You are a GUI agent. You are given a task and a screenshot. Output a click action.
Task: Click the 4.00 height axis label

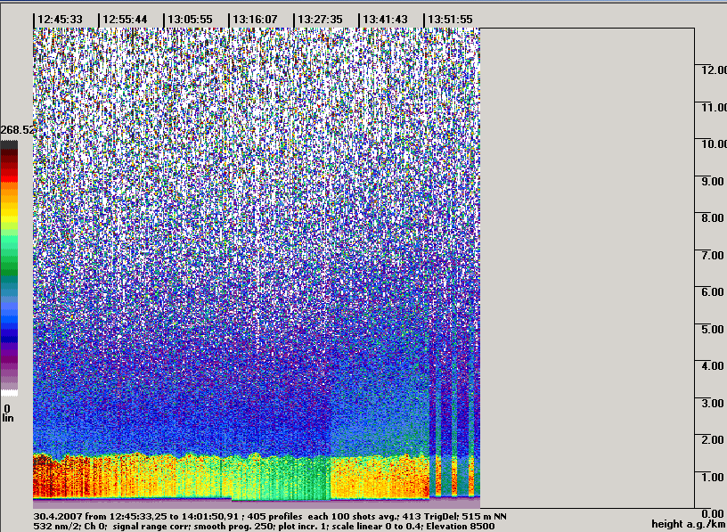pos(713,366)
